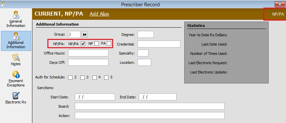This screenshot has height=123, width=286.
Task: Click the title bar application icon
Action: 3,4
